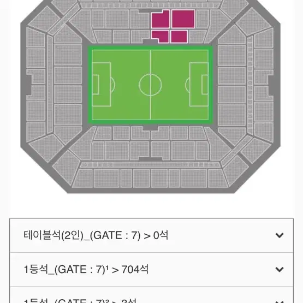Image resolution: width=303 pixels, height=303 pixels.
Task: Select the long narrow horizontal strip in the bottom stand
Action: coord(150,165)
